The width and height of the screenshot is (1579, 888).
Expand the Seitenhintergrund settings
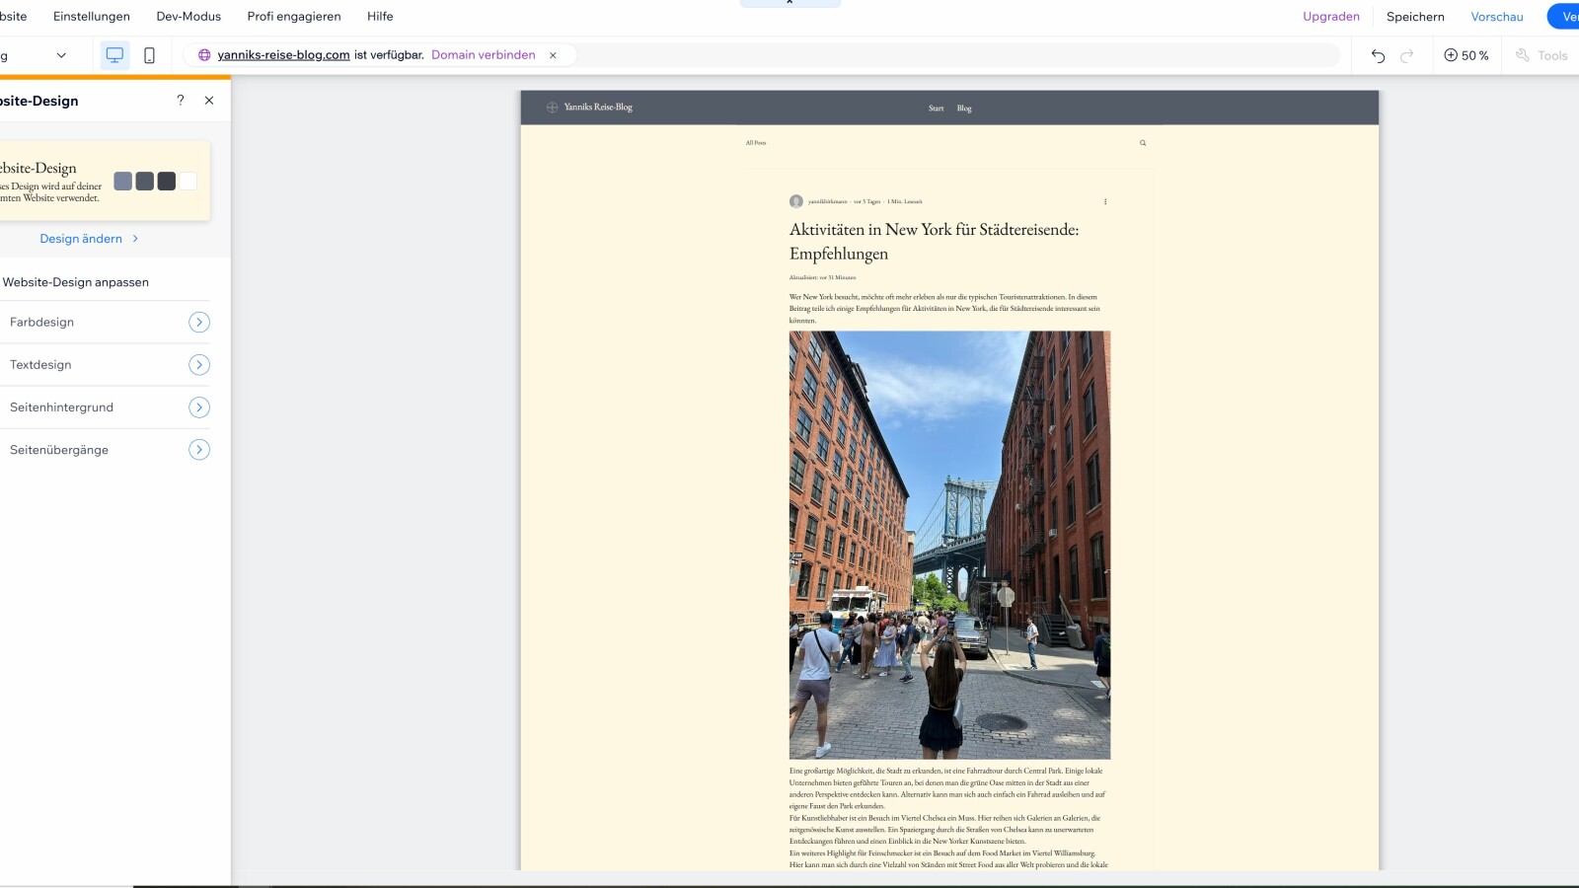pos(199,407)
